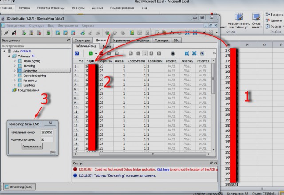Click the Refresh table data icon
The width and height of the screenshot is (284, 195).
click(77, 53)
